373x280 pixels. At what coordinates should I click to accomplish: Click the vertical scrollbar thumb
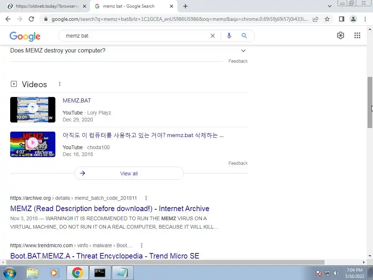click(370, 102)
